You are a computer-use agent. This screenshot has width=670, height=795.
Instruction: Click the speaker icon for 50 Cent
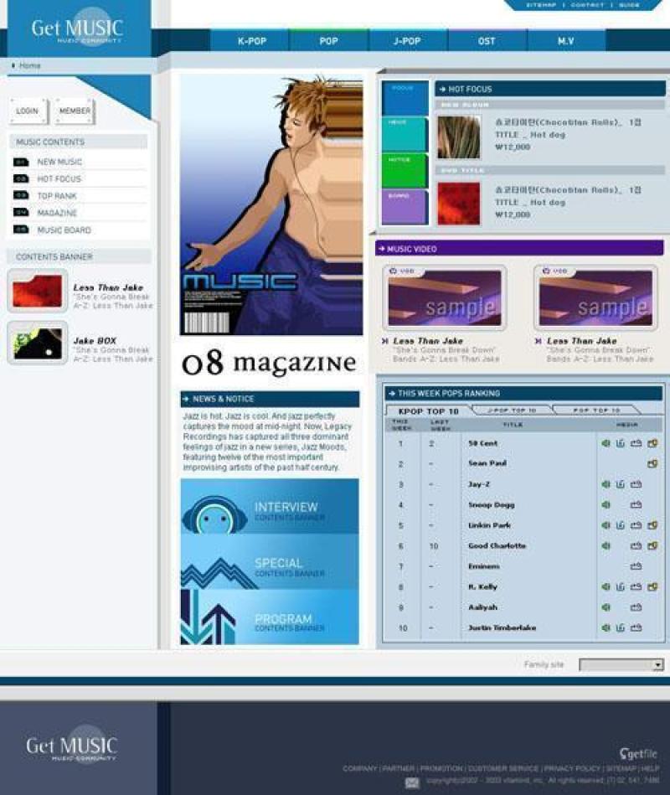(606, 443)
